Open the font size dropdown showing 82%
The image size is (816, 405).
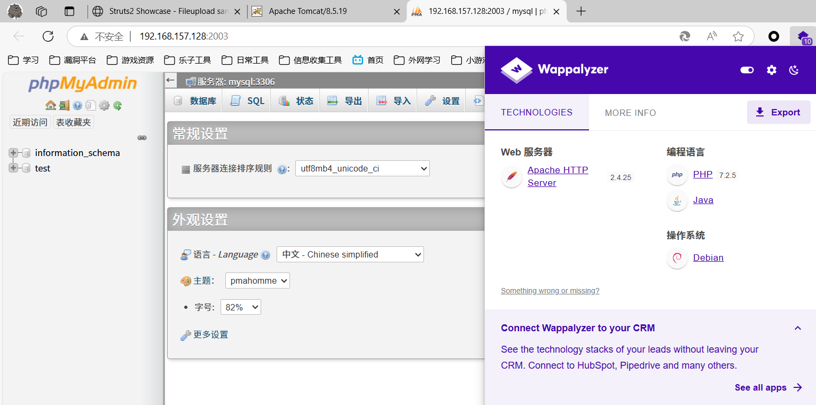pos(241,307)
